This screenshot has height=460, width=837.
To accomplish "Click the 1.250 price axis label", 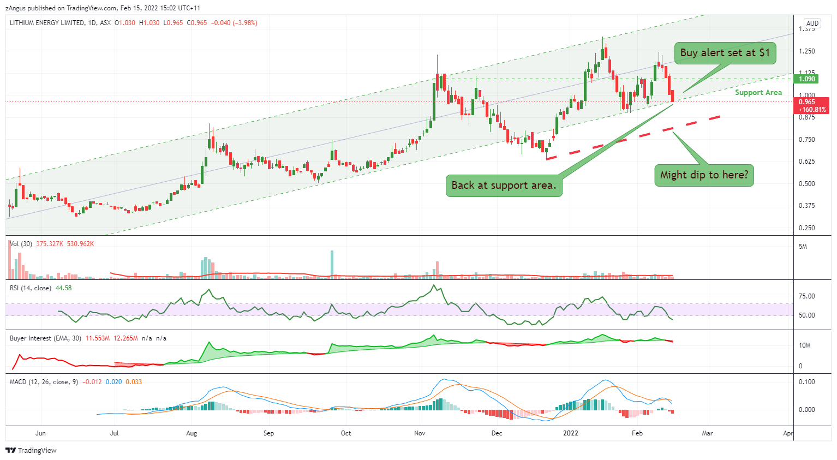I will tap(806, 51).
